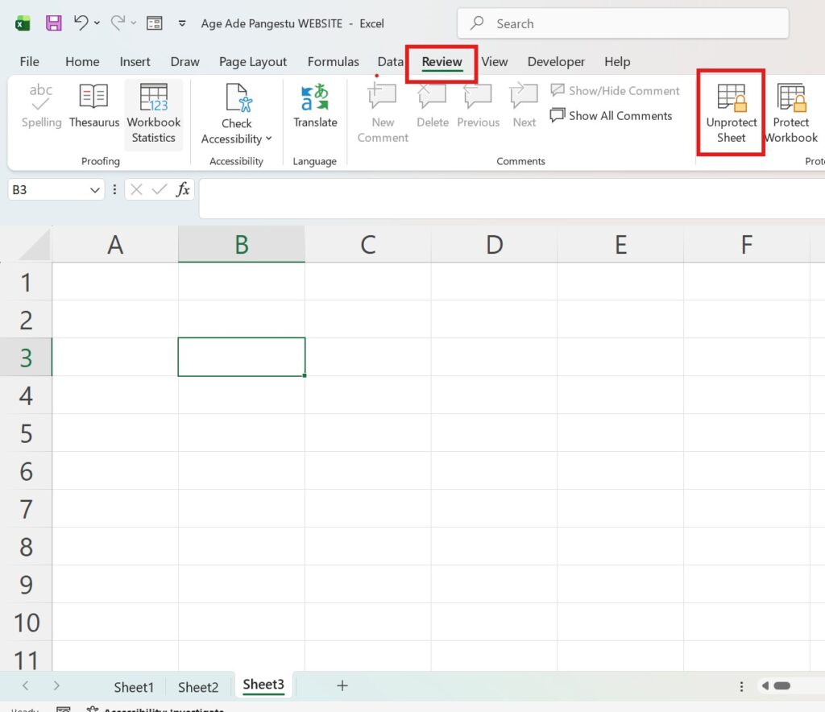Viewport: 825px width, 712px height.
Task: Select row 5 header
Action: [x=26, y=433]
